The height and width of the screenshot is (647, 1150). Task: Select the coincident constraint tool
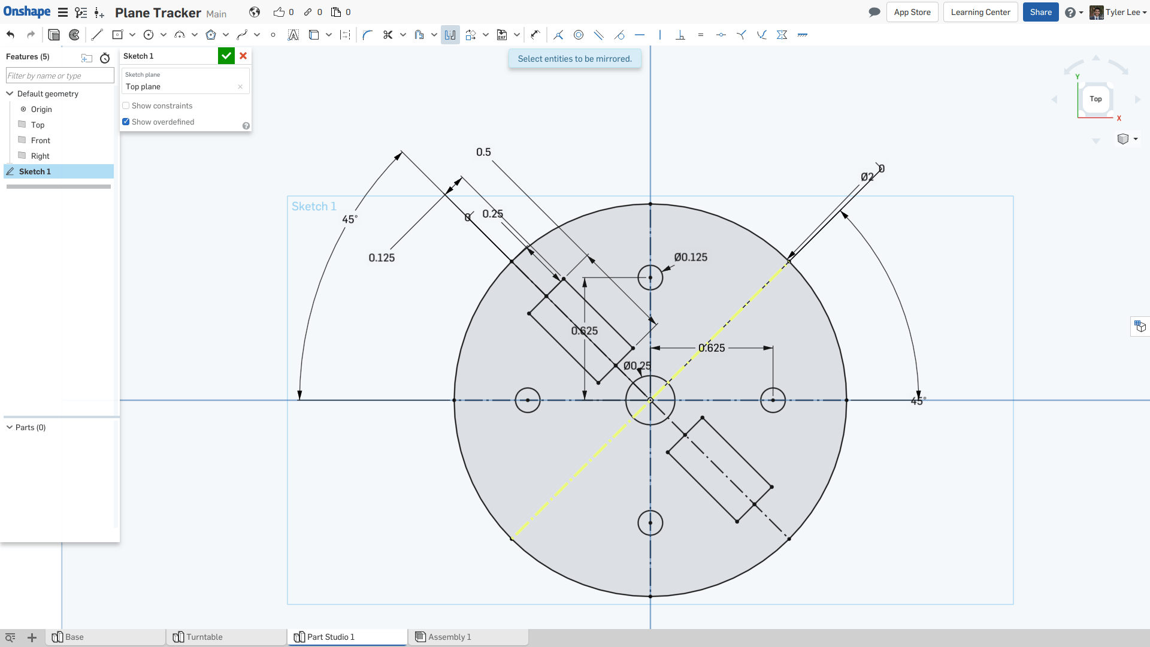click(x=558, y=35)
